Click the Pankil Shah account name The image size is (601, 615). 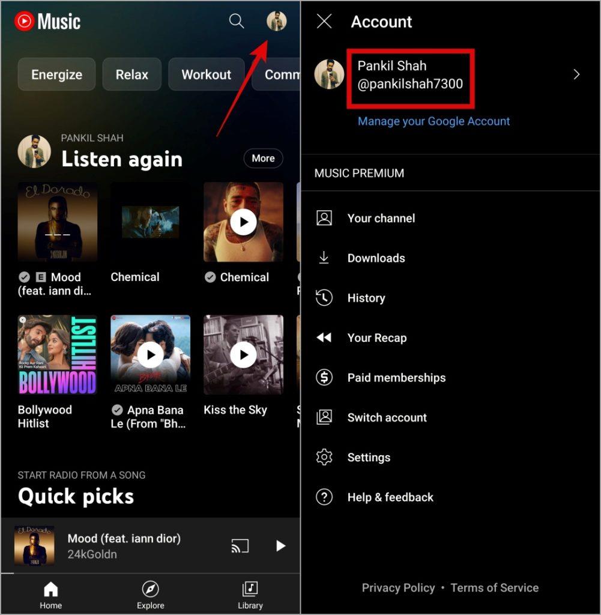tap(391, 65)
